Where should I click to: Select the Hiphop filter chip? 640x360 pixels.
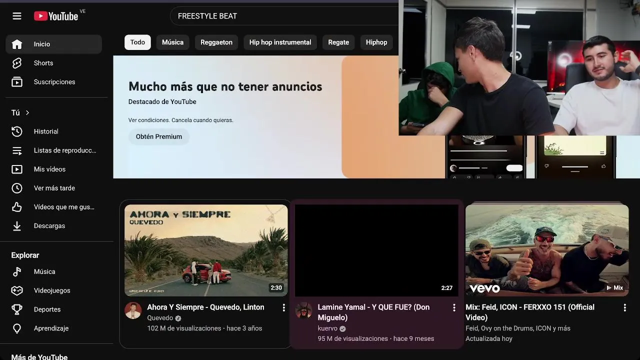point(376,42)
